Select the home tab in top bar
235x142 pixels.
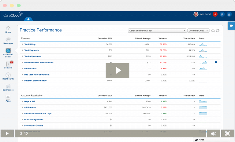[28, 19]
